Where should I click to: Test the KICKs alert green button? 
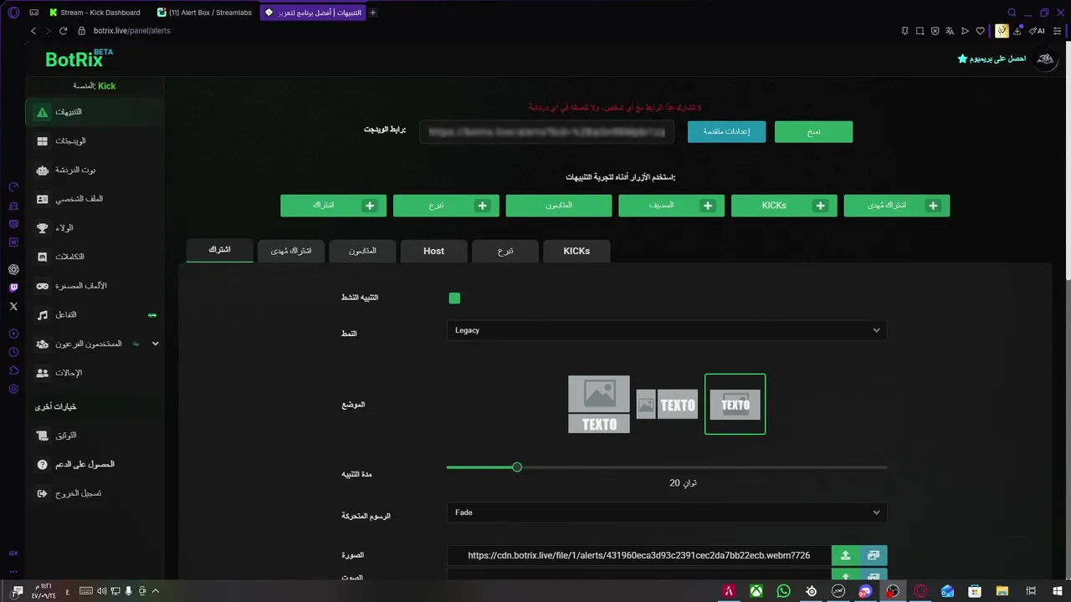coord(784,206)
